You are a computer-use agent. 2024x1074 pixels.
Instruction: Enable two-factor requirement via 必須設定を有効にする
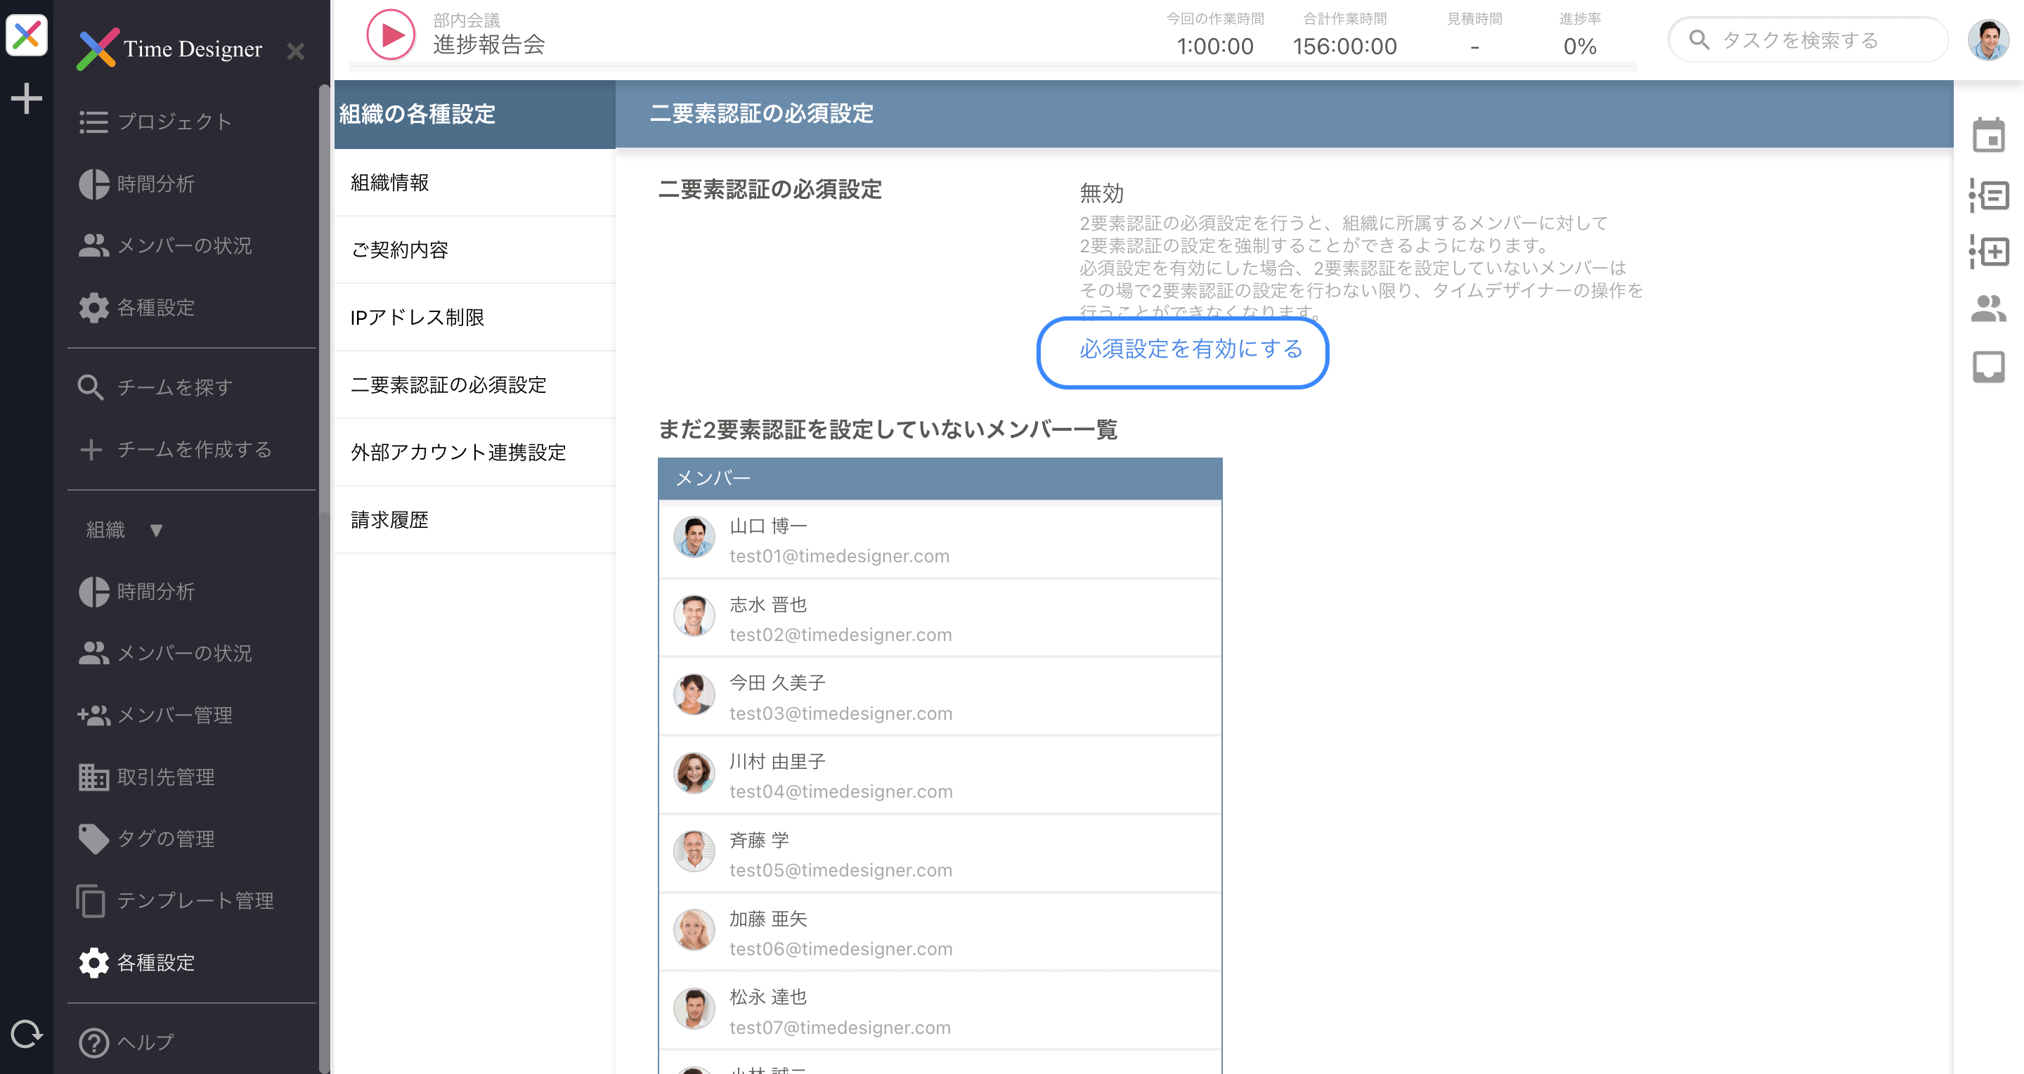point(1183,352)
